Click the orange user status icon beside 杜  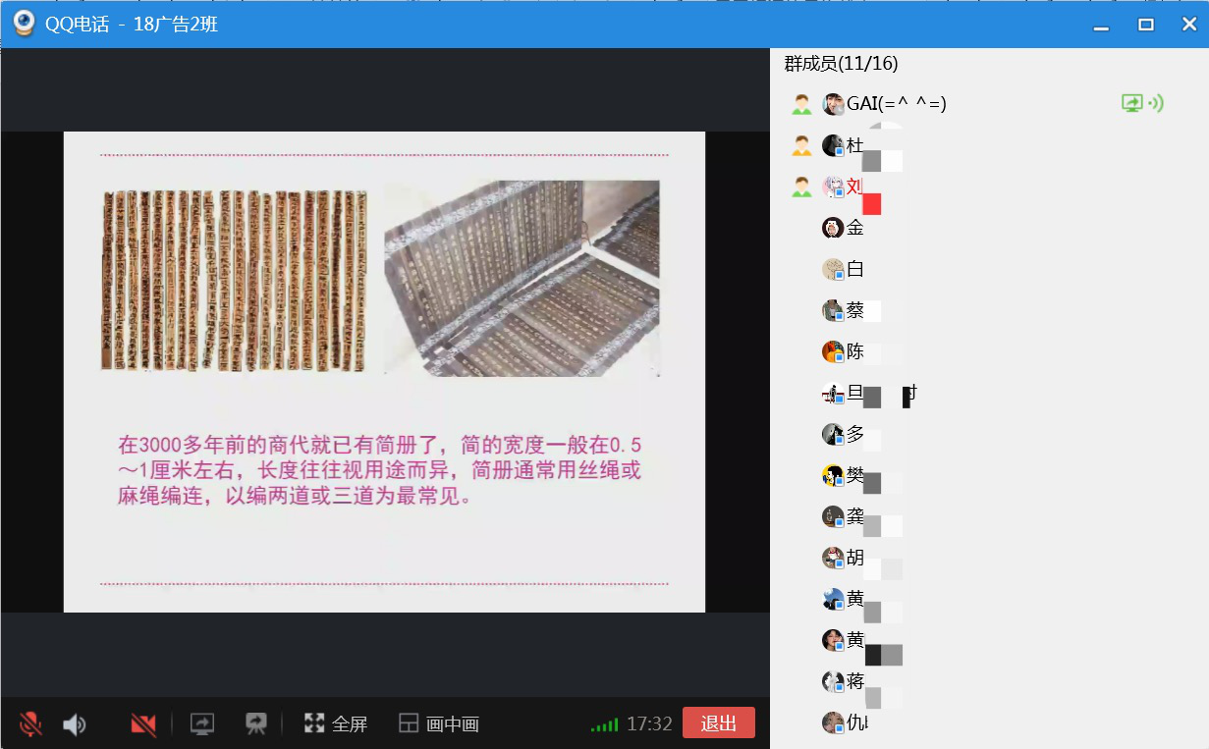point(801,145)
